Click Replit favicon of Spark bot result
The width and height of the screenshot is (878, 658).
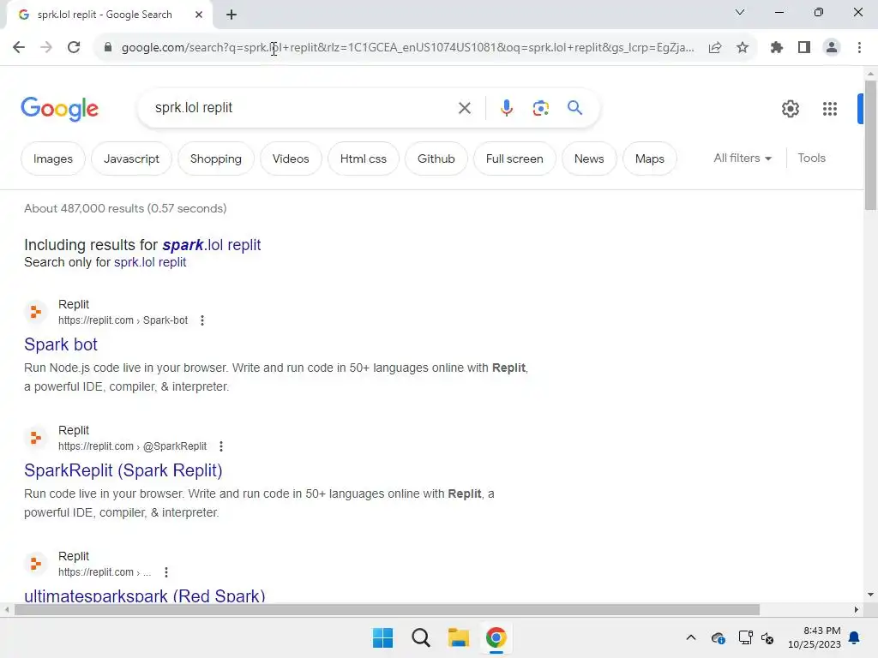[x=36, y=312]
